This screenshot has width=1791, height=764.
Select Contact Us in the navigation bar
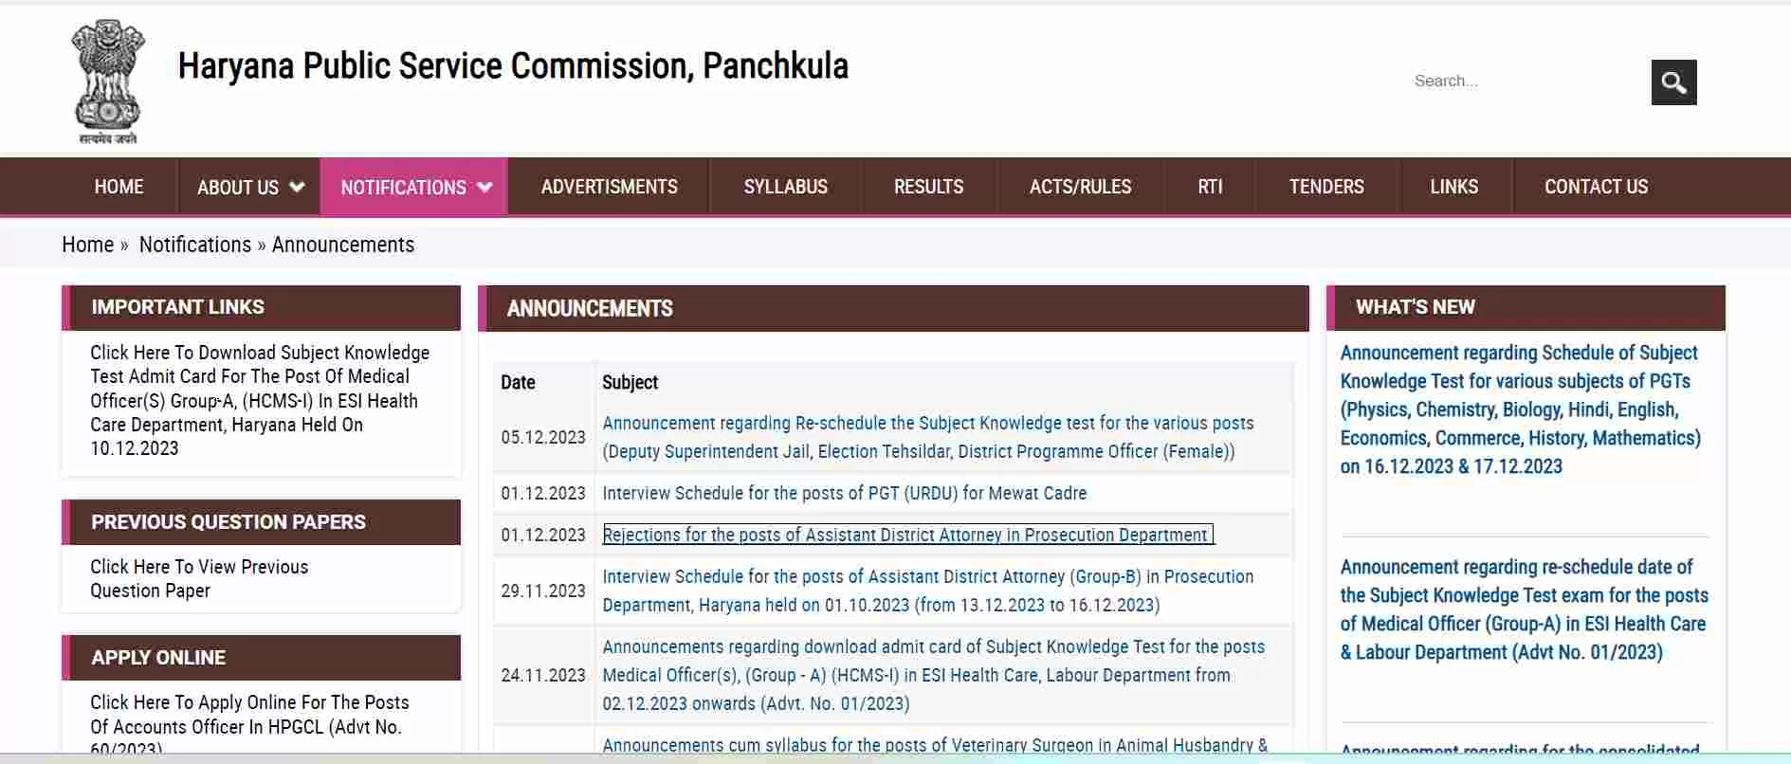click(1597, 187)
